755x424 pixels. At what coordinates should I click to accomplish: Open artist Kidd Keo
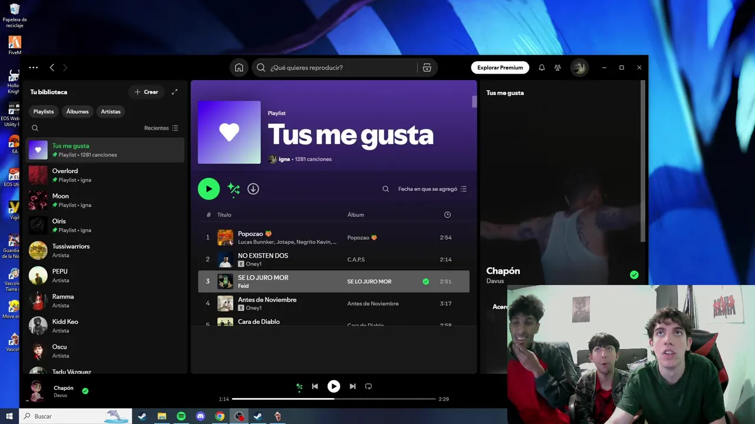(x=105, y=326)
